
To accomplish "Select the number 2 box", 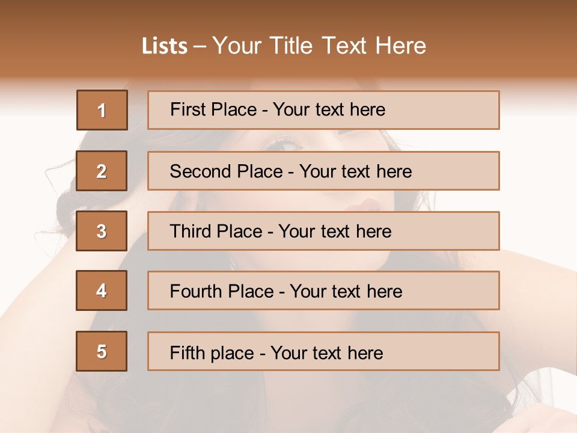I will pos(102,171).
